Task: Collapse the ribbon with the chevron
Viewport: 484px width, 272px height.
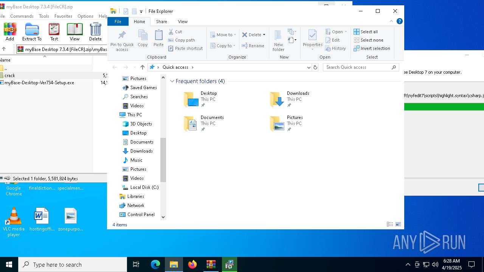Action: point(391,22)
